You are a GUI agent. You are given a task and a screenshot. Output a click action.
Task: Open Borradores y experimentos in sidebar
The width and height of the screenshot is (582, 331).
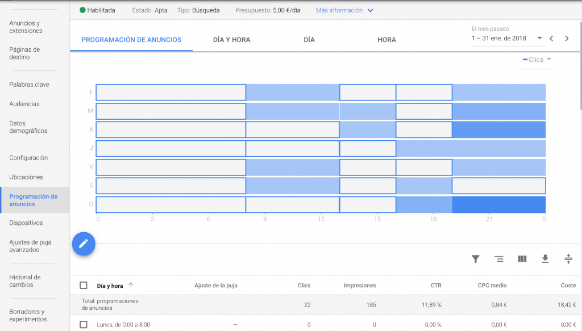point(28,316)
